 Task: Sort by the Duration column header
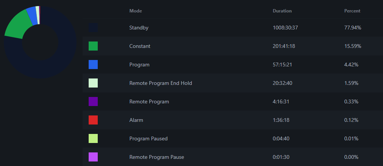(x=282, y=11)
